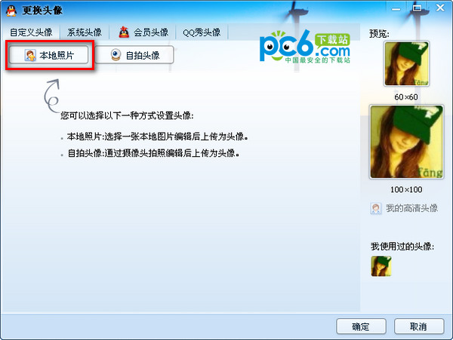The height and width of the screenshot is (340, 453).
Task: Select the QQ秀头像 tab
Action: pos(202,32)
